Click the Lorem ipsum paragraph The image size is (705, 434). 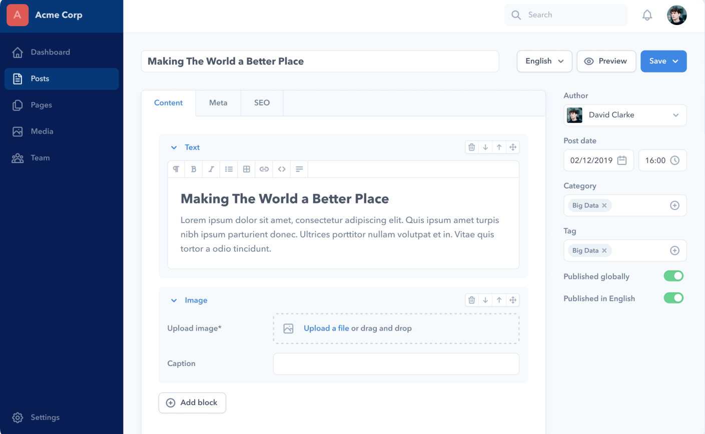[340, 234]
